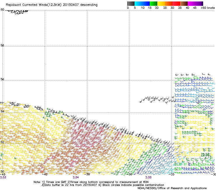Click the latitude label 50
Viewport: 216px width, 190px height.
[x=2, y=172]
